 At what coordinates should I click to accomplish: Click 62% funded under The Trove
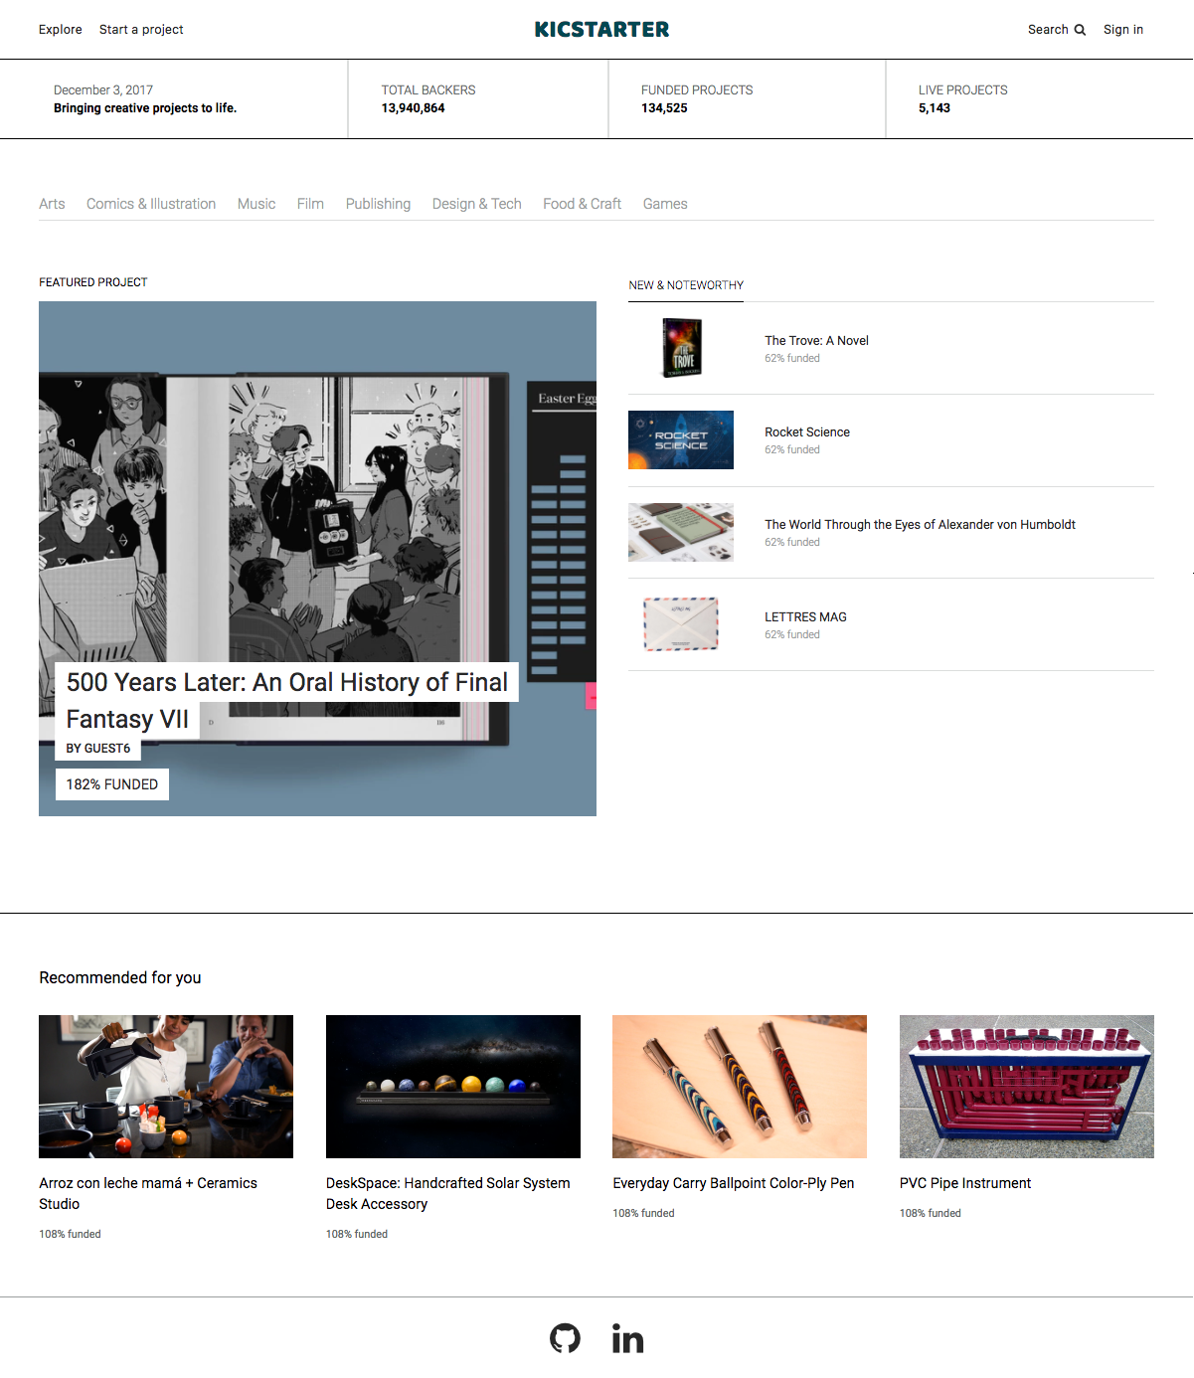(792, 358)
